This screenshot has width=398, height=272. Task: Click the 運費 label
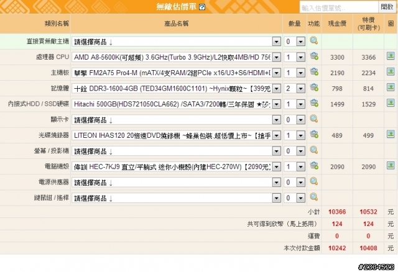click(313, 236)
